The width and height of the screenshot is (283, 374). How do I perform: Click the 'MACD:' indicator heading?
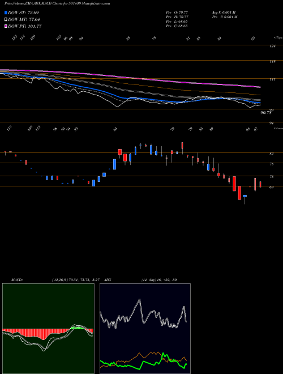[x=16, y=280]
